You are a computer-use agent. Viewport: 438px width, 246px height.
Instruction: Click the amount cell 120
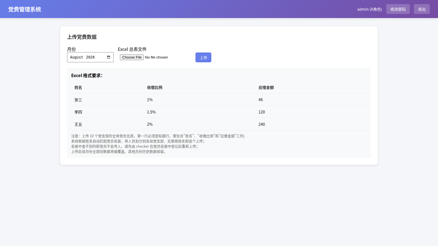click(262, 112)
